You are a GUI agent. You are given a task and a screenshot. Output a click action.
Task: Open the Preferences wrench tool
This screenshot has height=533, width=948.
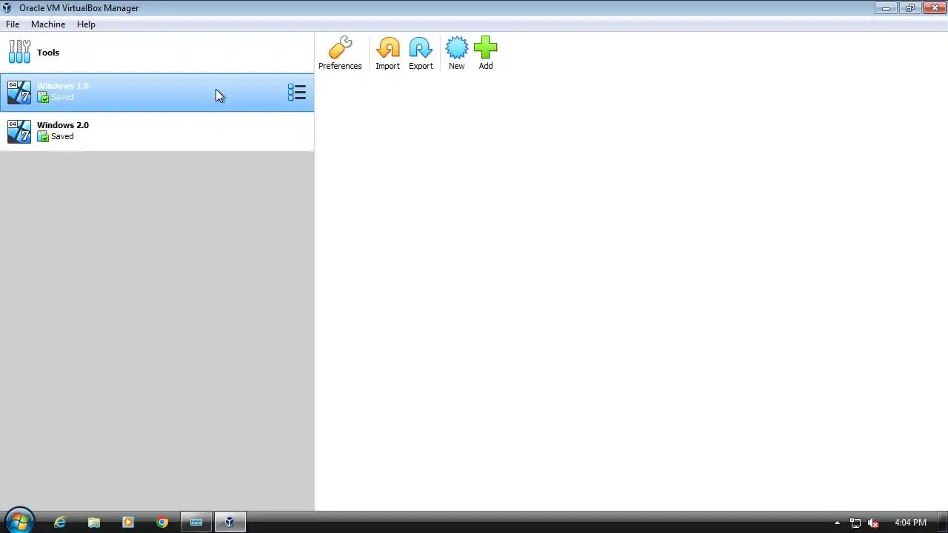[x=340, y=53]
